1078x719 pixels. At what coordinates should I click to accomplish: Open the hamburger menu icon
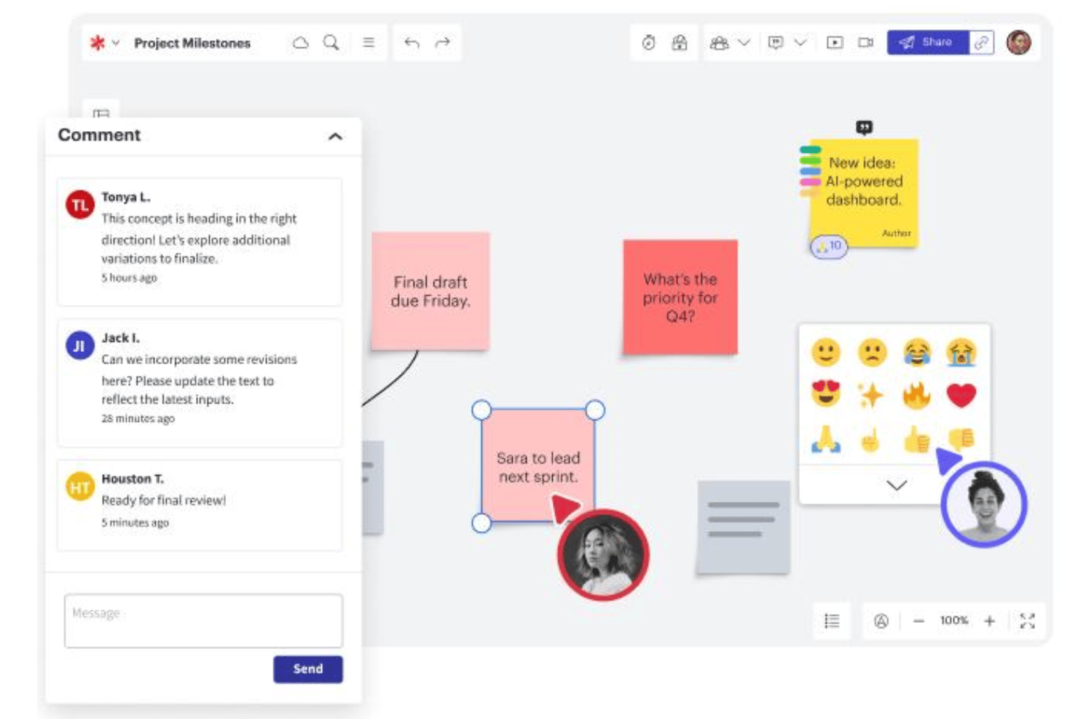coord(369,43)
